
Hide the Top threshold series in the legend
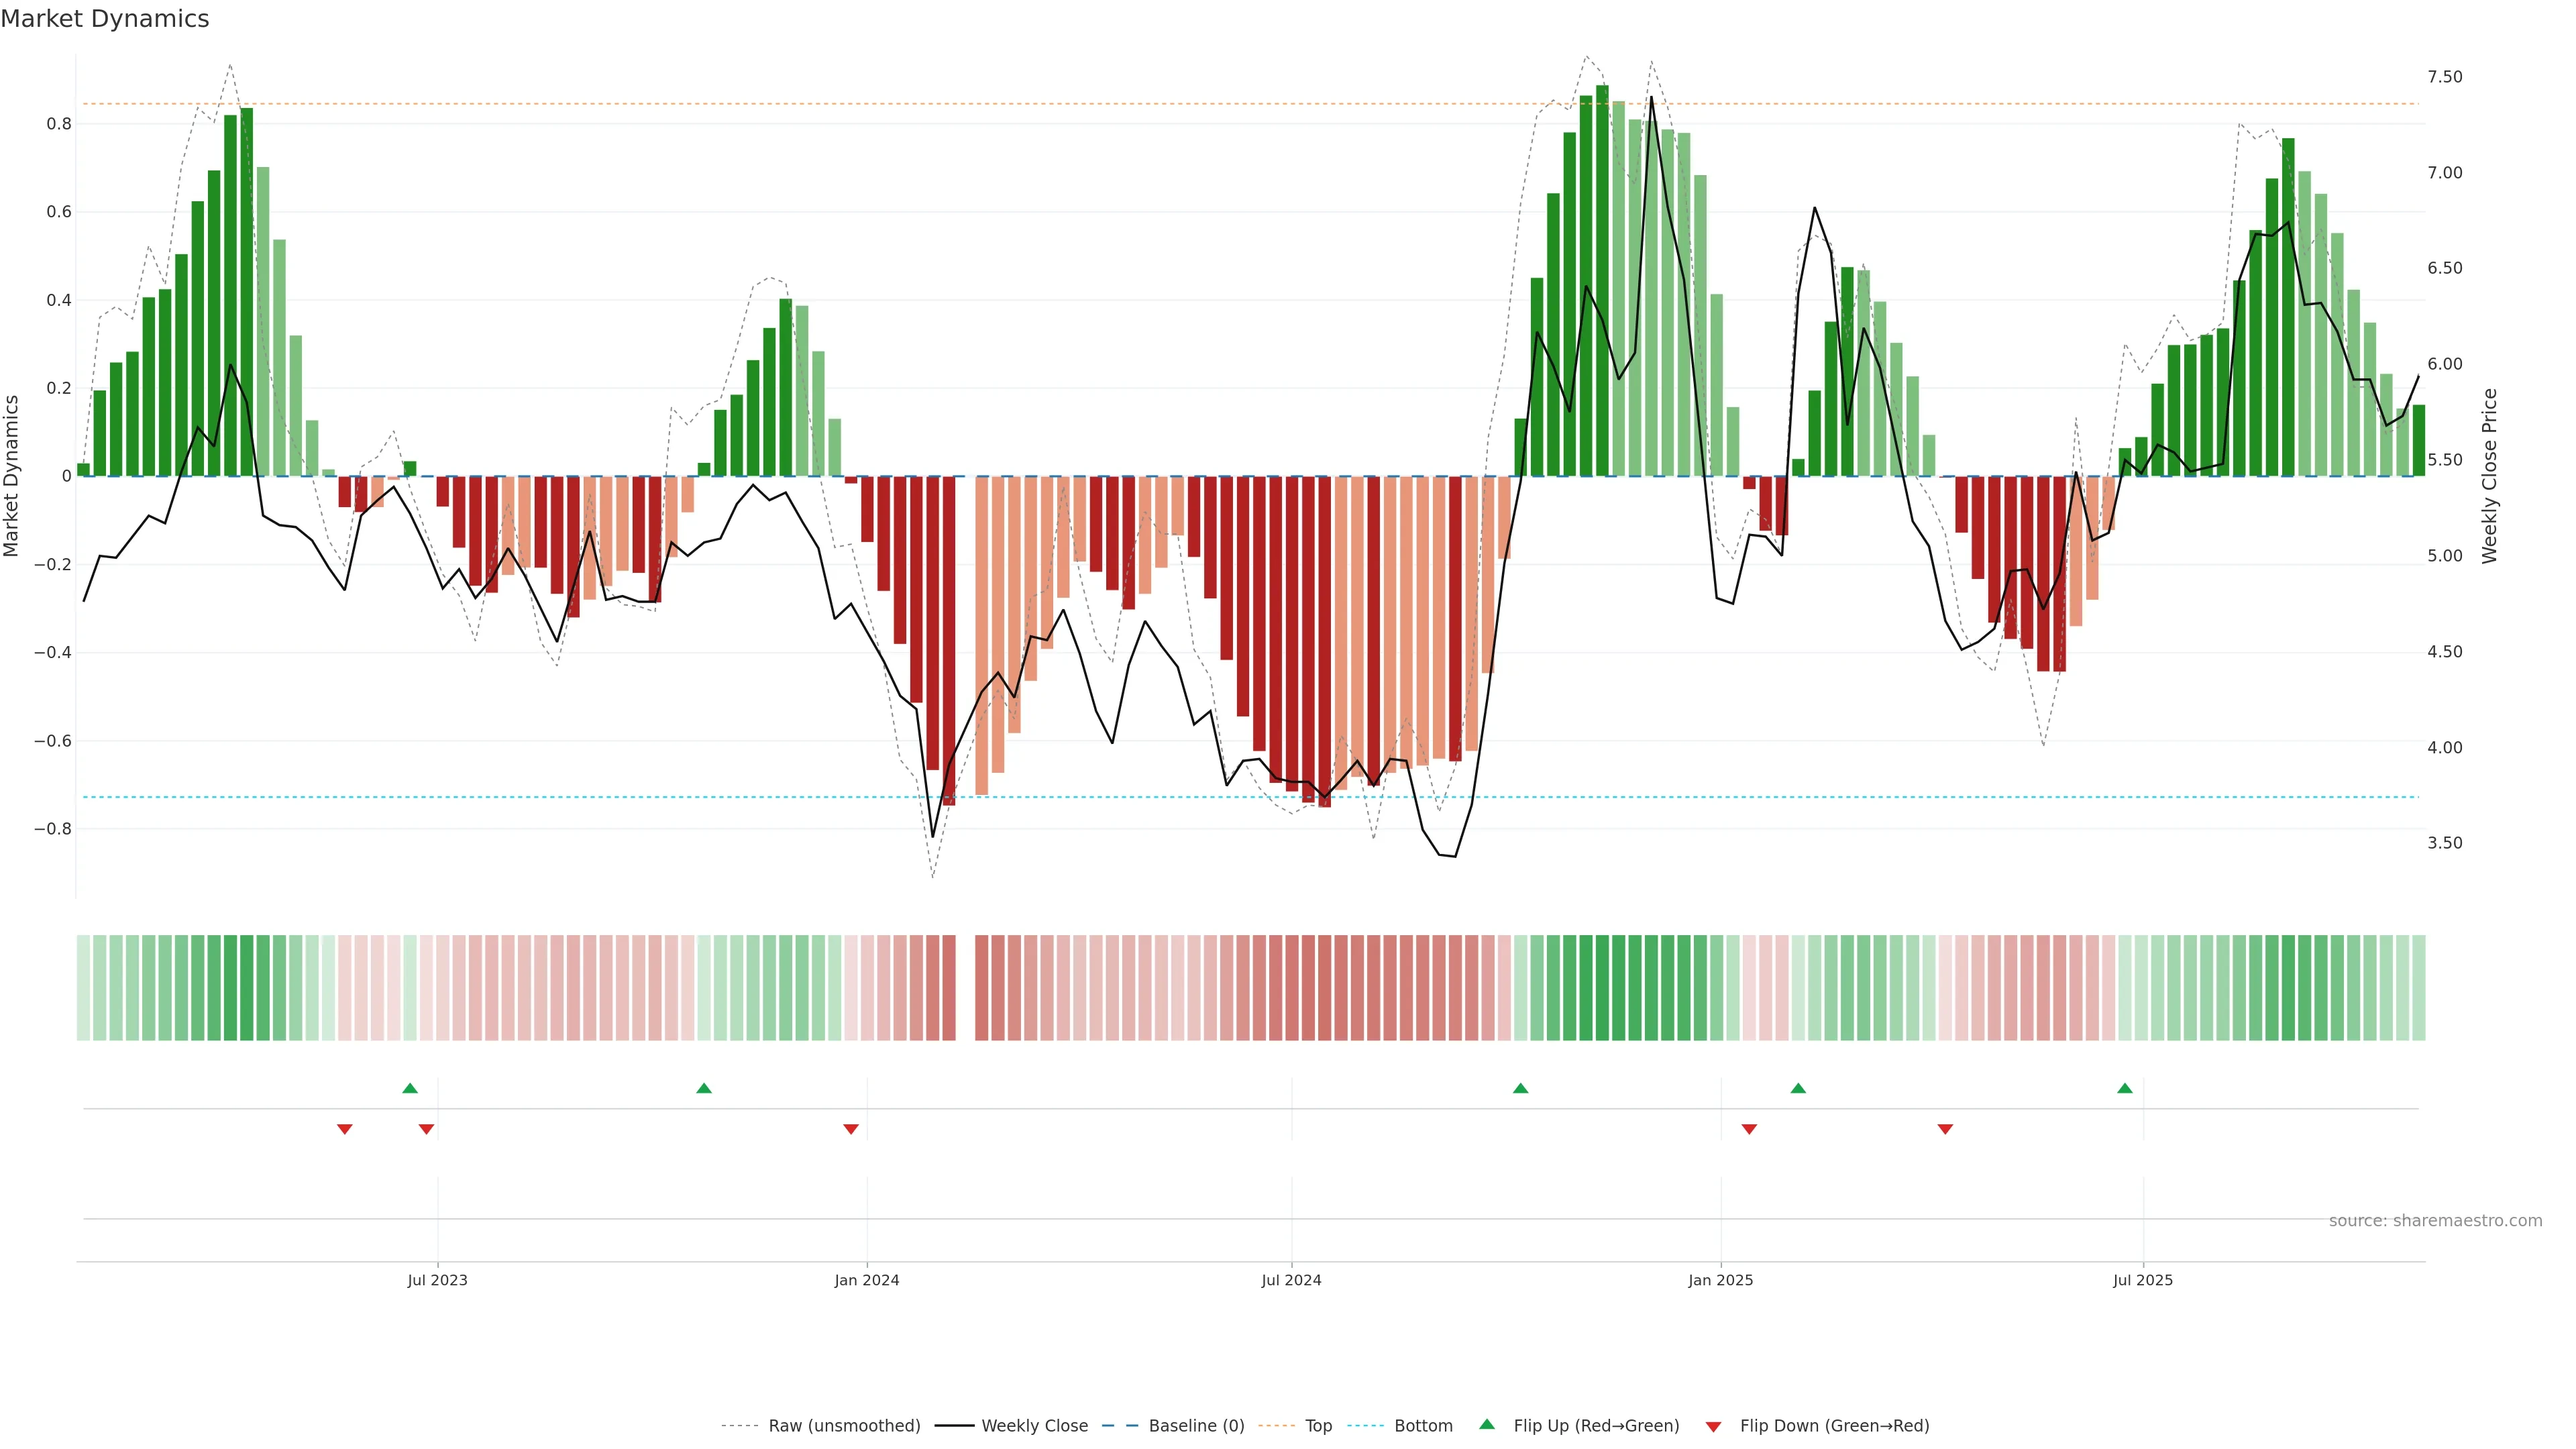pyautogui.click(x=1318, y=1426)
